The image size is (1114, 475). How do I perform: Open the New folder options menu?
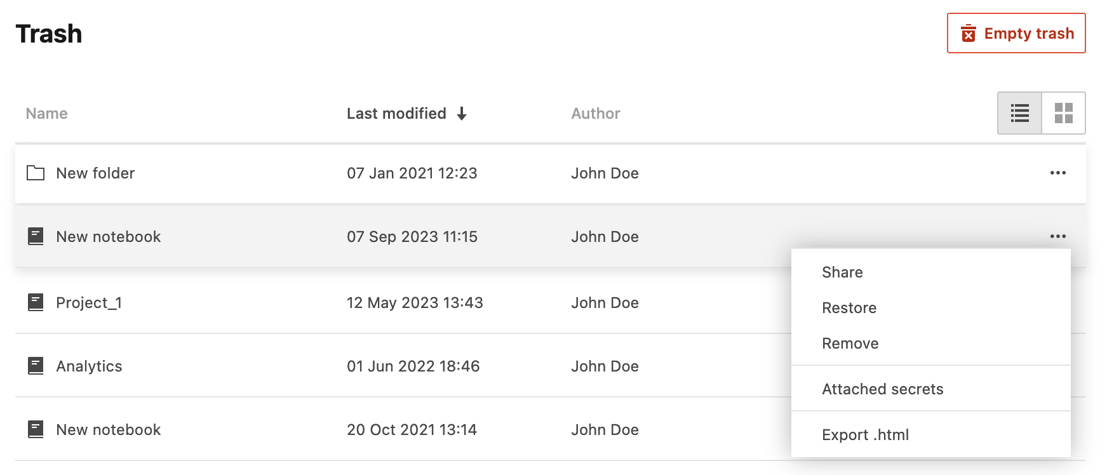(1057, 173)
